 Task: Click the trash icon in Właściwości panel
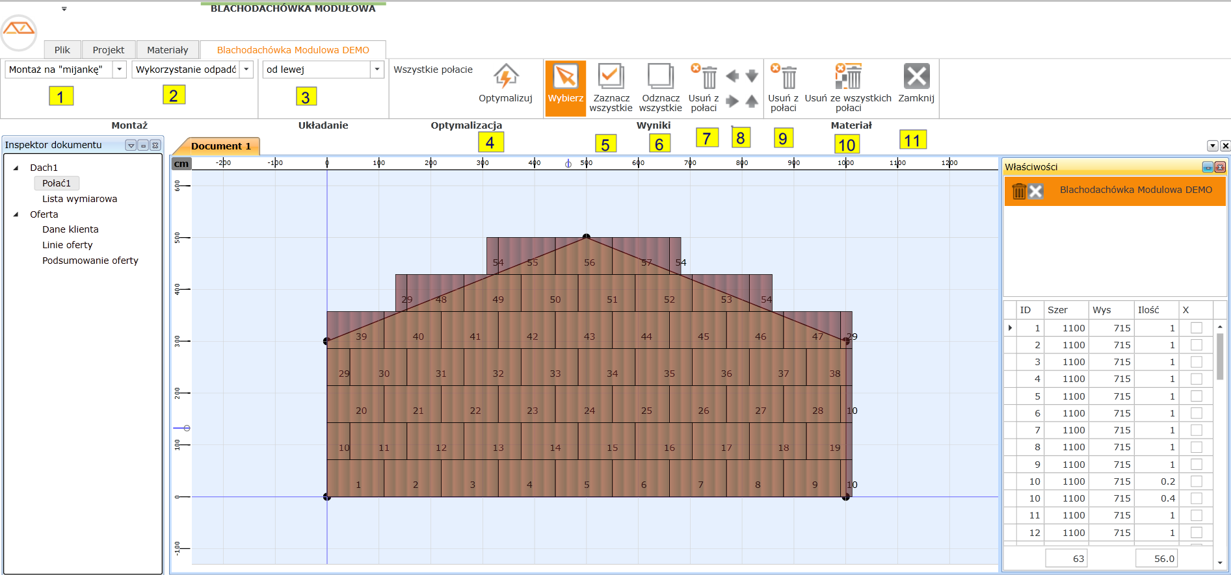(1019, 191)
